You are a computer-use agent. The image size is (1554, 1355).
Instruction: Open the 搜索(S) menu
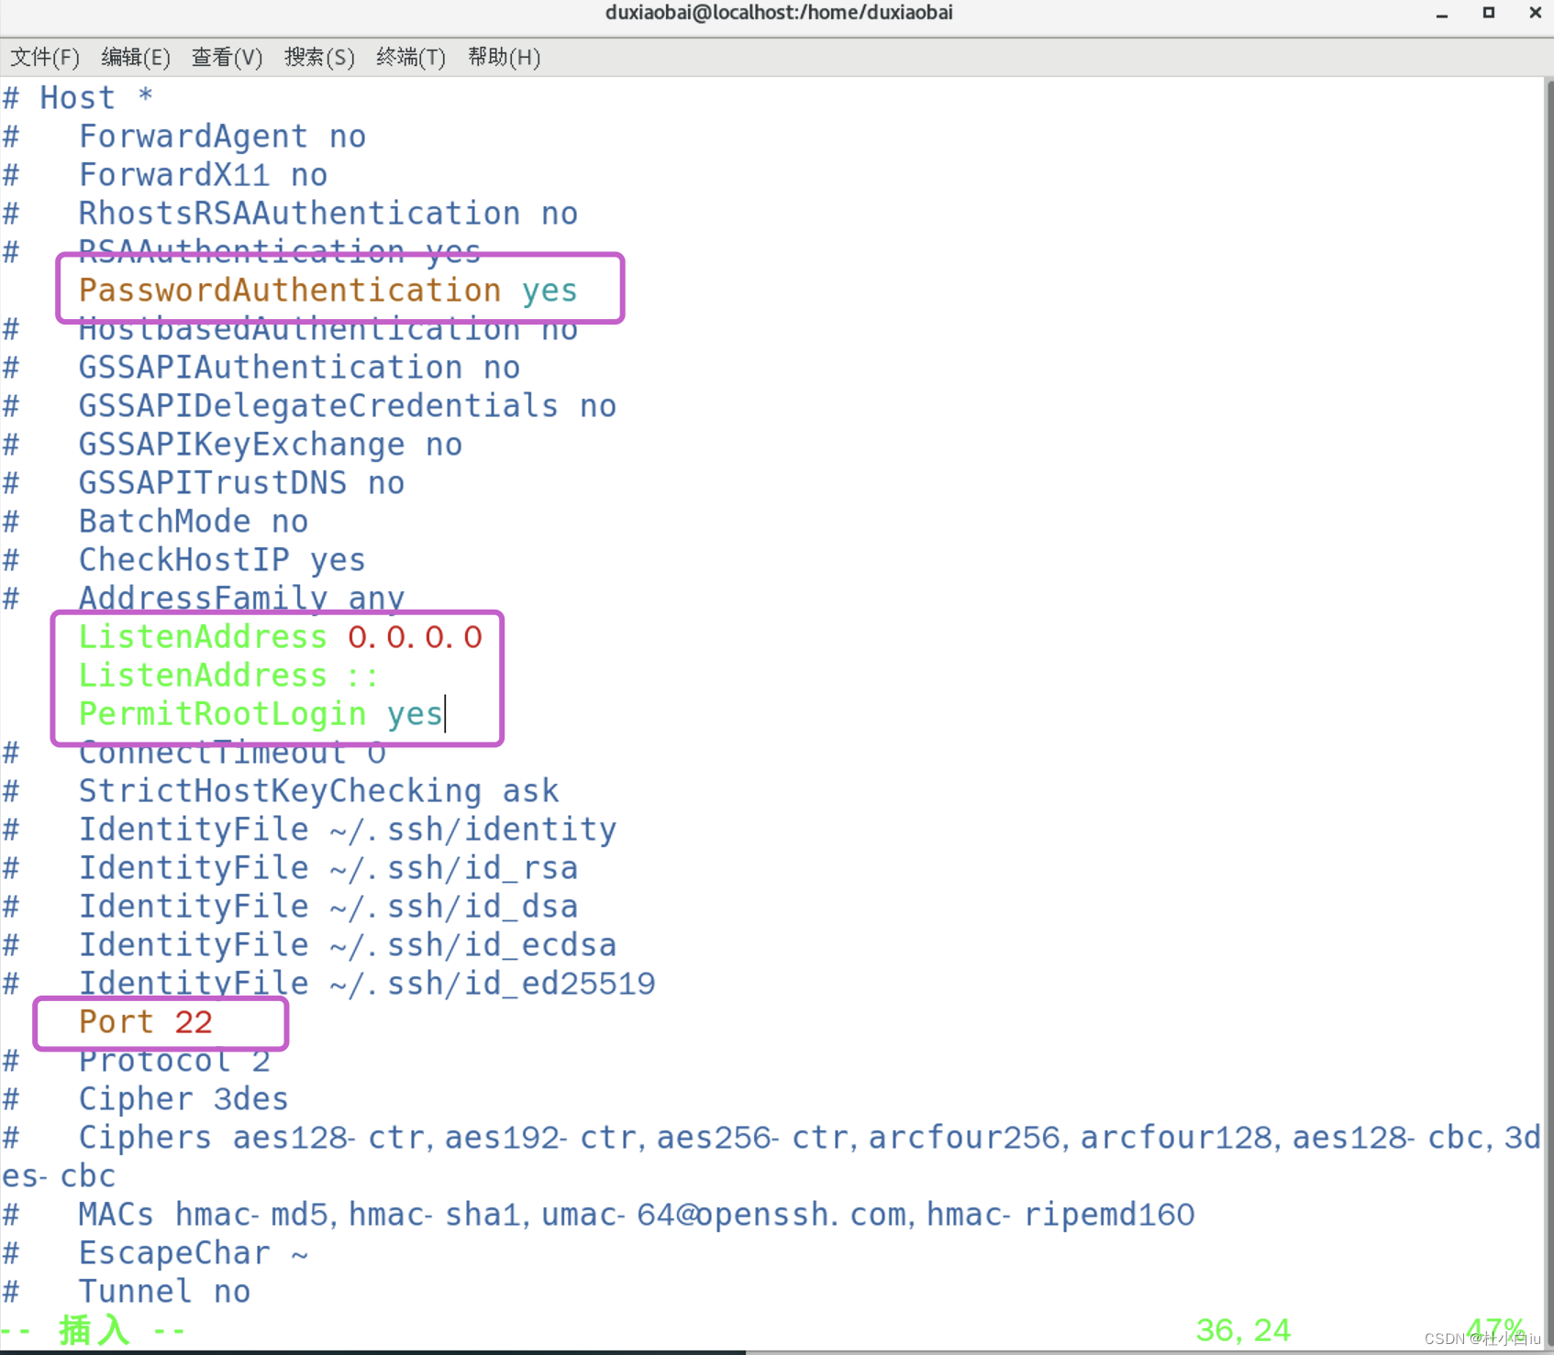319,57
